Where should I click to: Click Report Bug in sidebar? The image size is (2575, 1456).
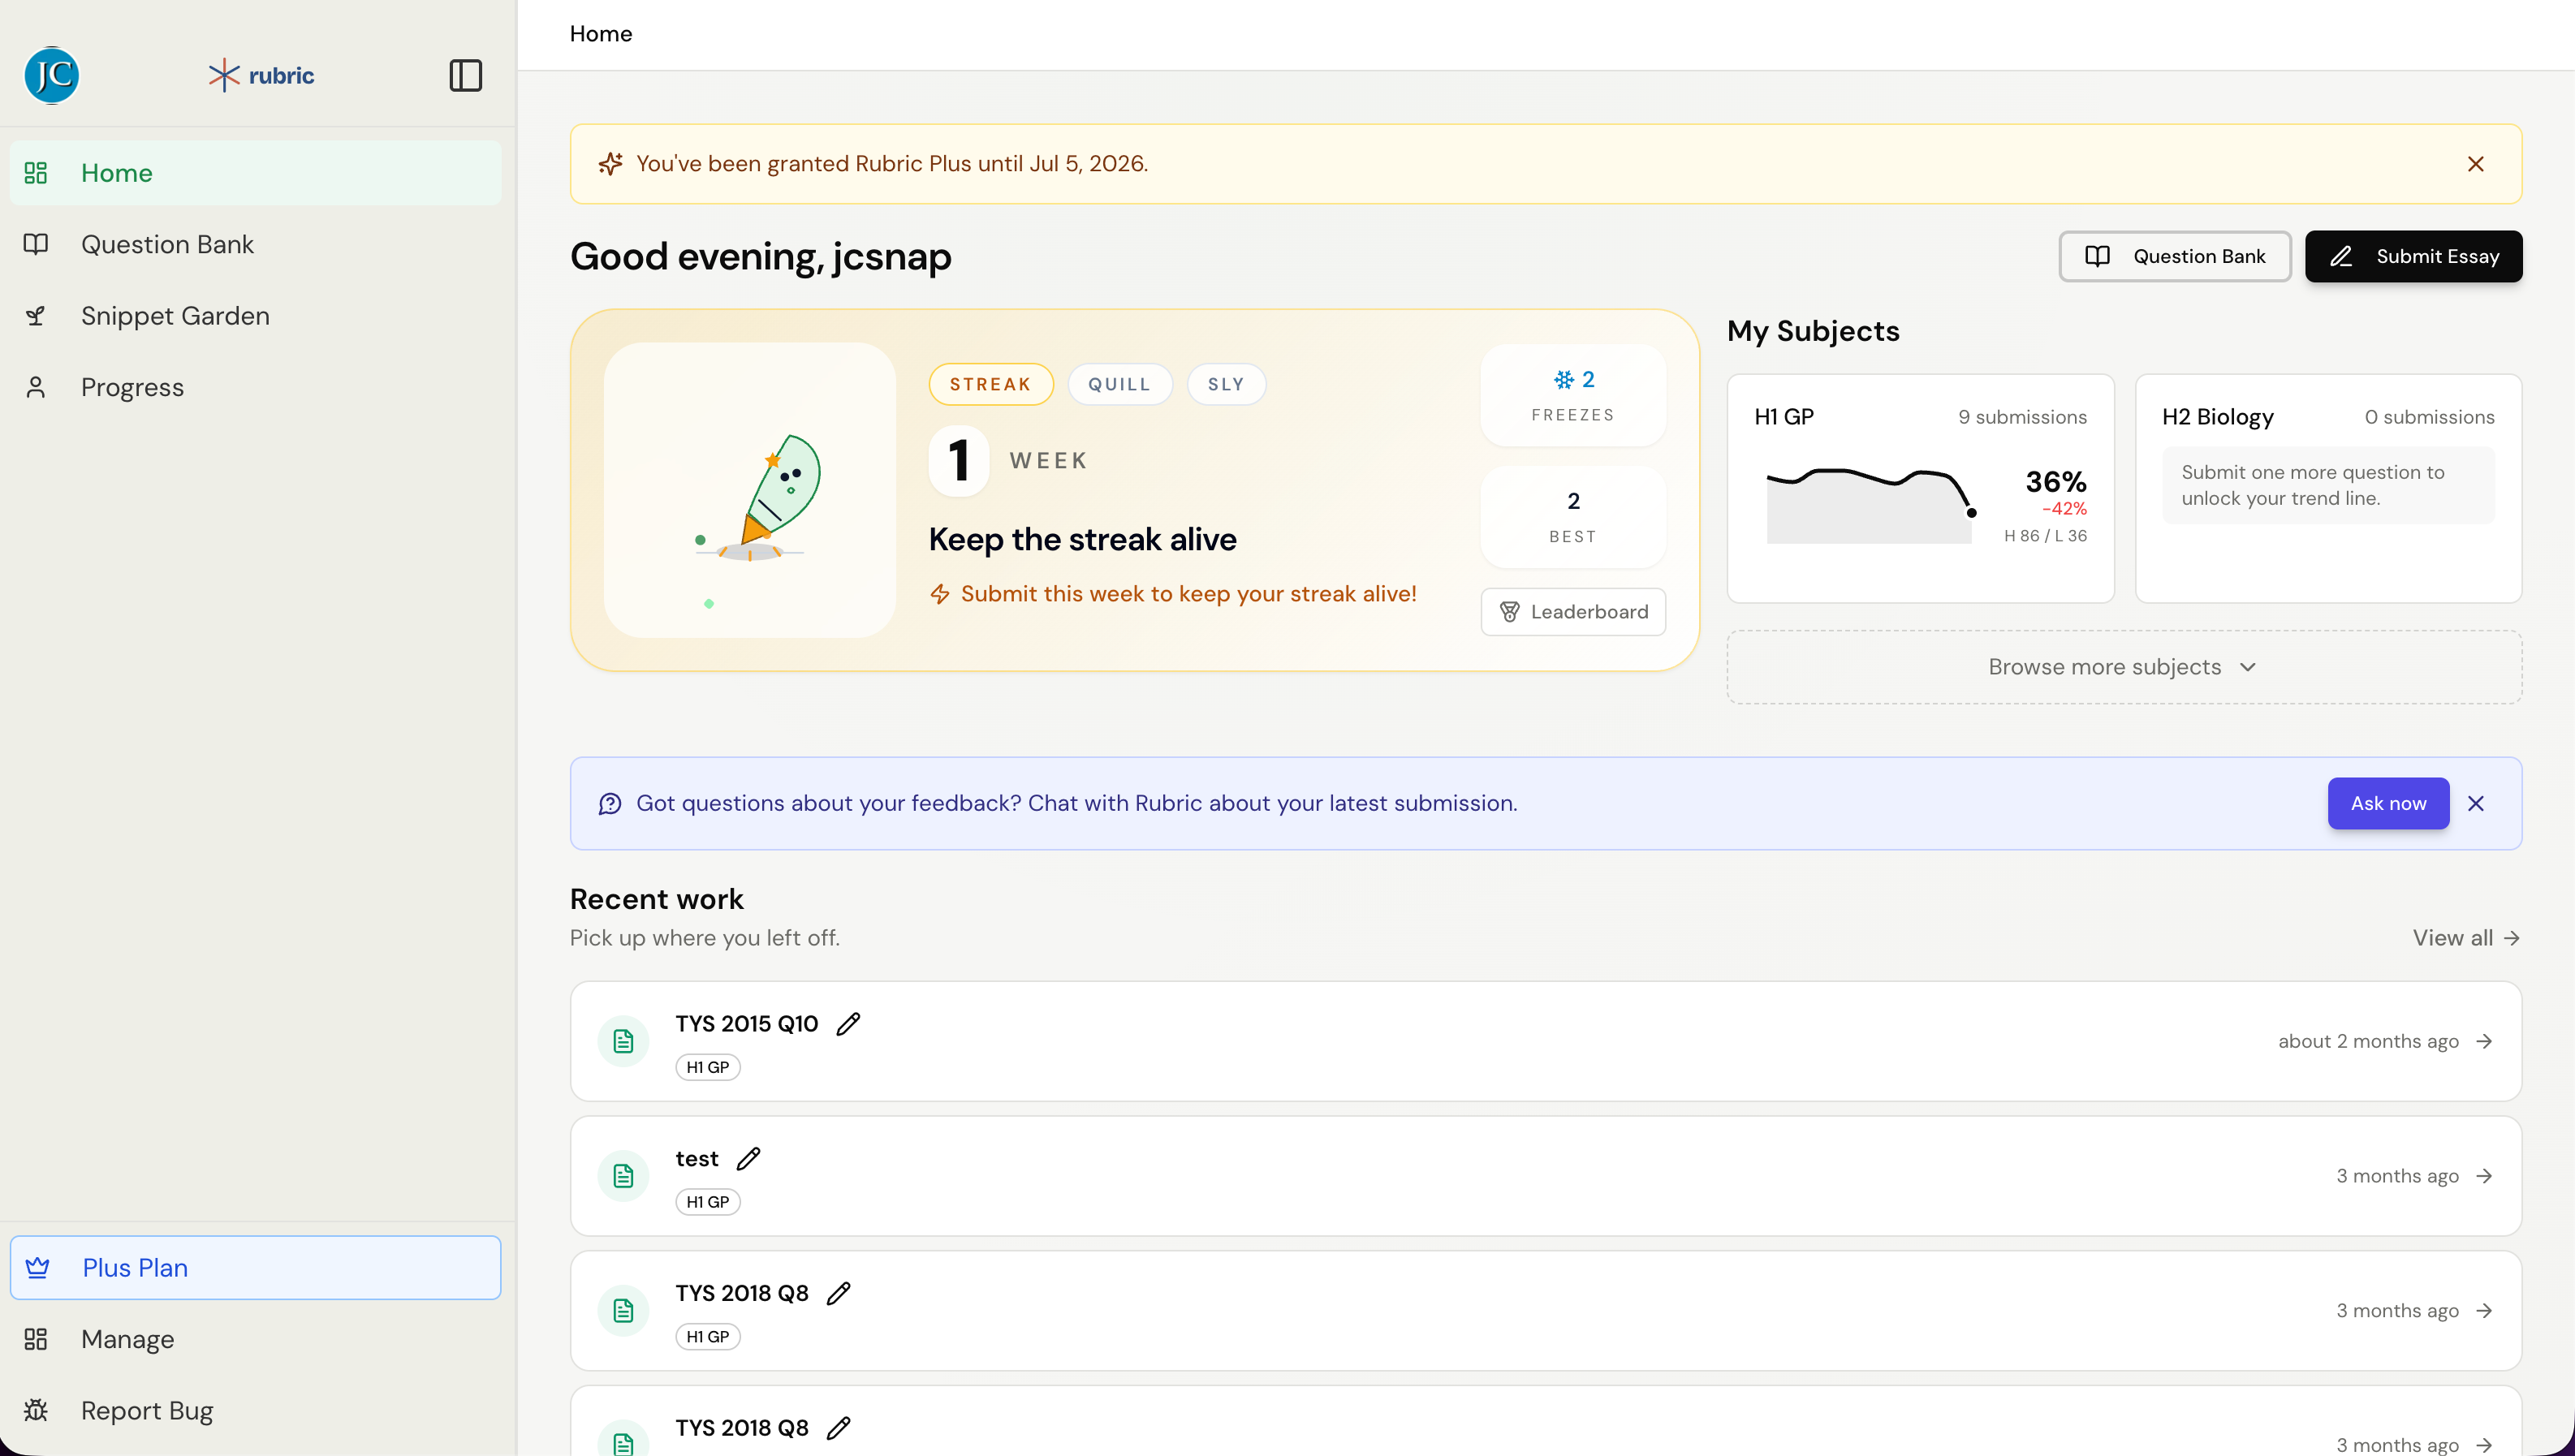tap(256, 1410)
